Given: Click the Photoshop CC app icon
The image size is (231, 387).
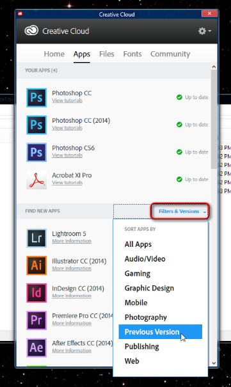Looking at the screenshot, I should click(x=36, y=98).
